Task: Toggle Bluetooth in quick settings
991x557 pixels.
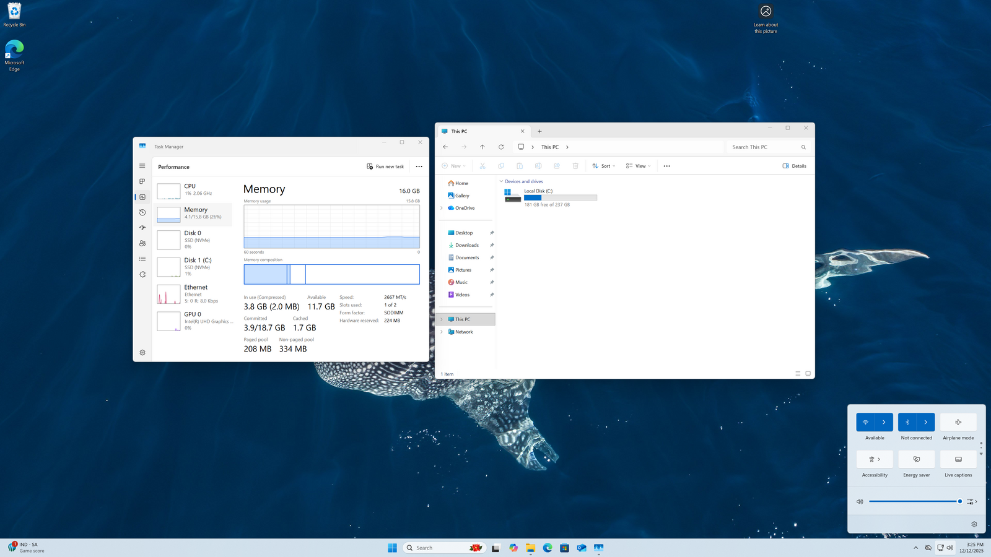Action: point(907,422)
